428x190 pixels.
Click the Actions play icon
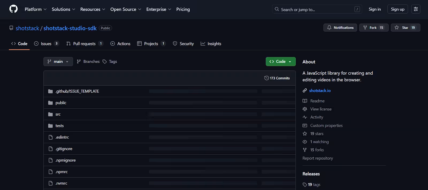coord(113,44)
